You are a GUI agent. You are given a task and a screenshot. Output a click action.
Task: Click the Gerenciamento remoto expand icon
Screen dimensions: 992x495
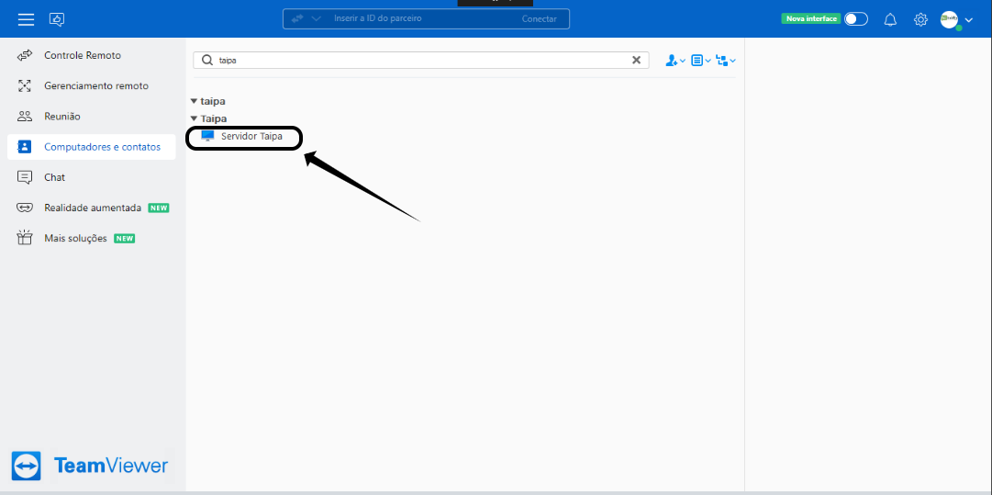click(x=25, y=85)
